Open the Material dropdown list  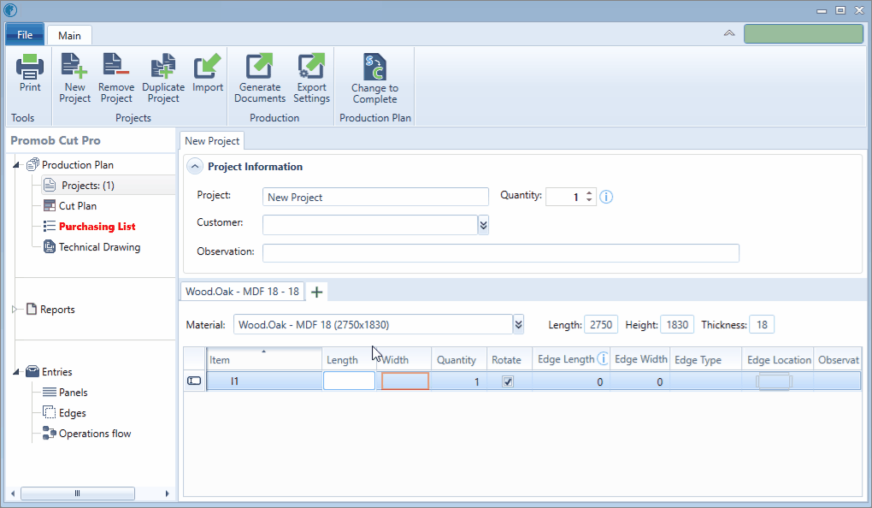[x=518, y=325]
